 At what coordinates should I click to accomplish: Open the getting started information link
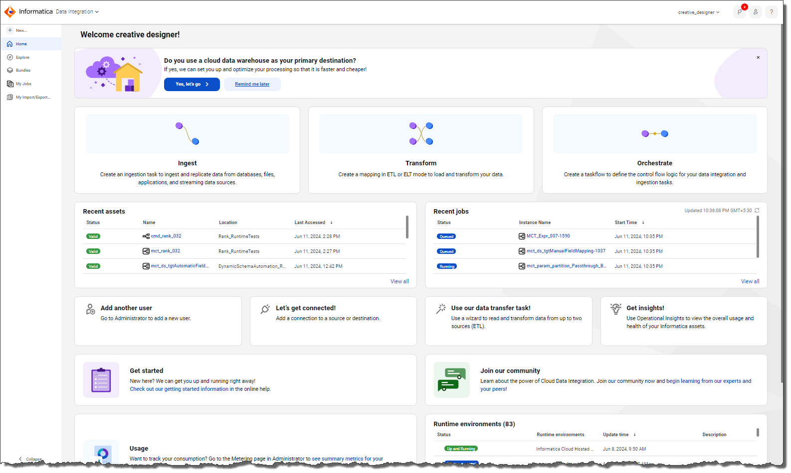pos(179,389)
